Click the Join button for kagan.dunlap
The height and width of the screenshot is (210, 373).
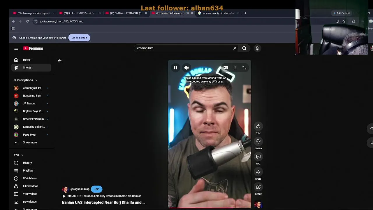tap(96, 189)
